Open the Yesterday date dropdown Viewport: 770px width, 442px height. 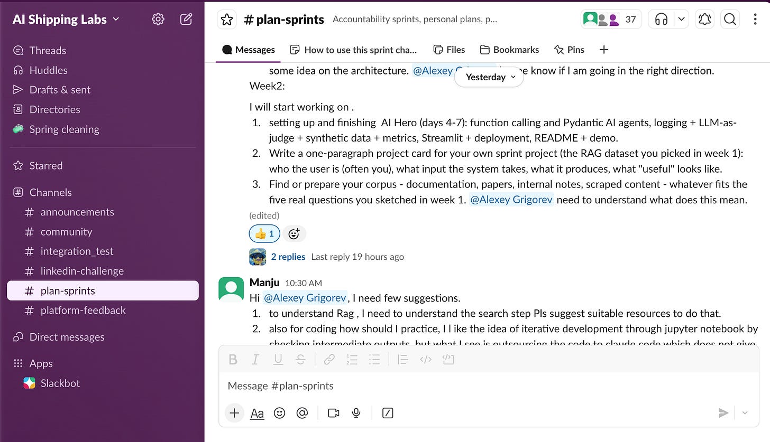pyautogui.click(x=489, y=77)
